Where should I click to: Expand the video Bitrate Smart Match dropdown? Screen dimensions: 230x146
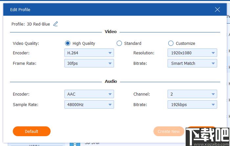pos(192,63)
